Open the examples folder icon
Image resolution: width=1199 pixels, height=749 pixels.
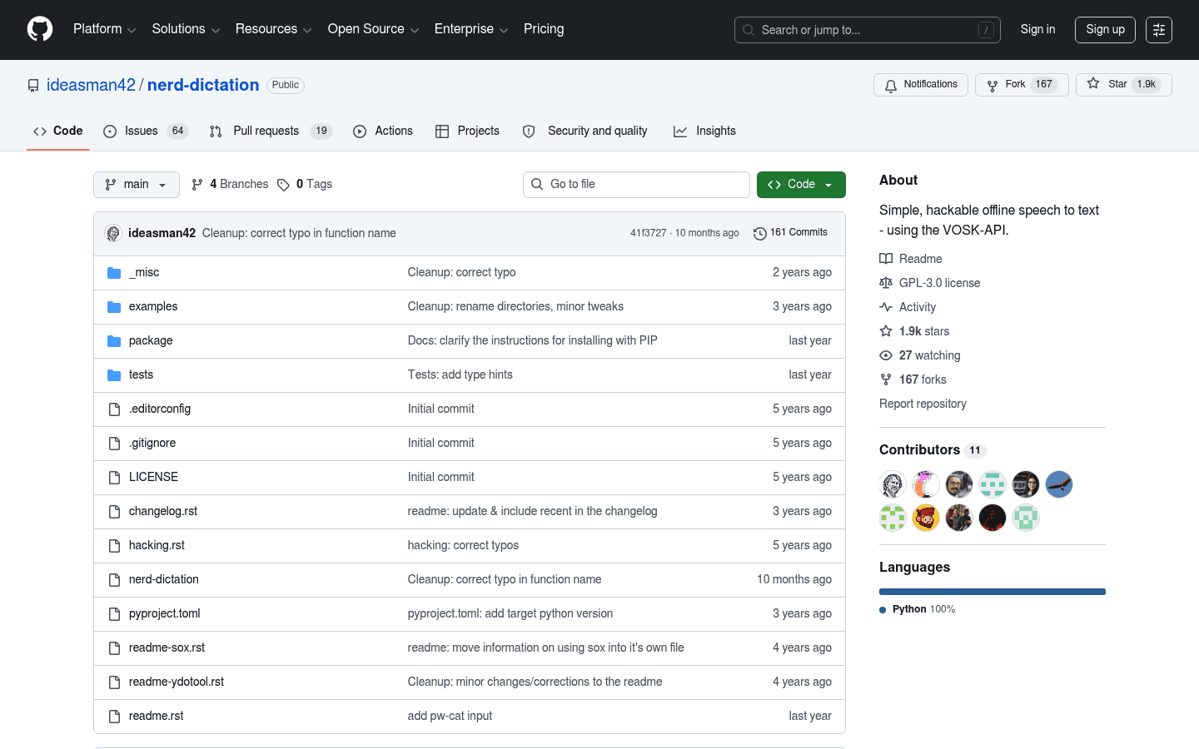(x=114, y=307)
